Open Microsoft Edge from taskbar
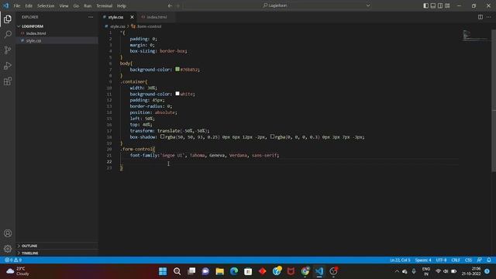The width and height of the screenshot is (496, 279). point(234,271)
